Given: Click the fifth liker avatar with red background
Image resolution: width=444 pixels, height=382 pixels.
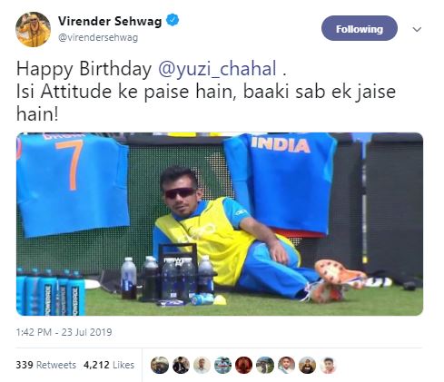Looking at the screenshot, I should [x=244, y=365].
